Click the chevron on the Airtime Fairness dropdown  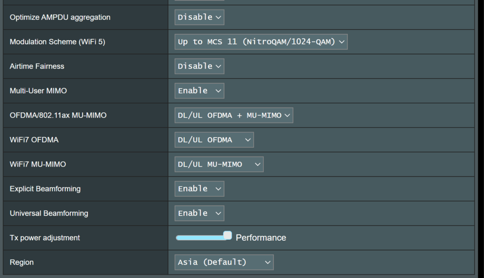tap(218, 67)
